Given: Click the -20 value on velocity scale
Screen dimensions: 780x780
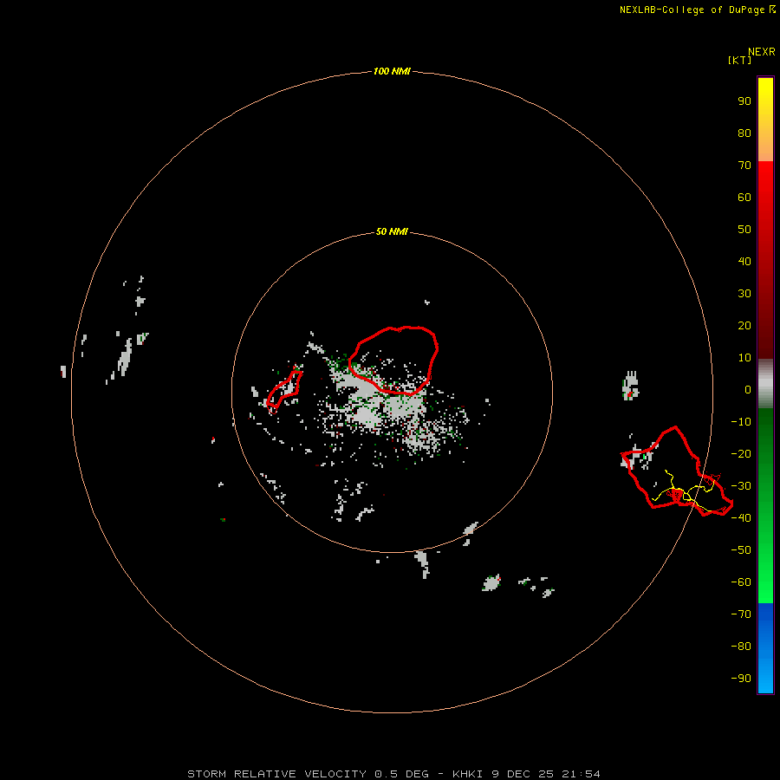Looking at the screenshot, I should coord(741,454).
